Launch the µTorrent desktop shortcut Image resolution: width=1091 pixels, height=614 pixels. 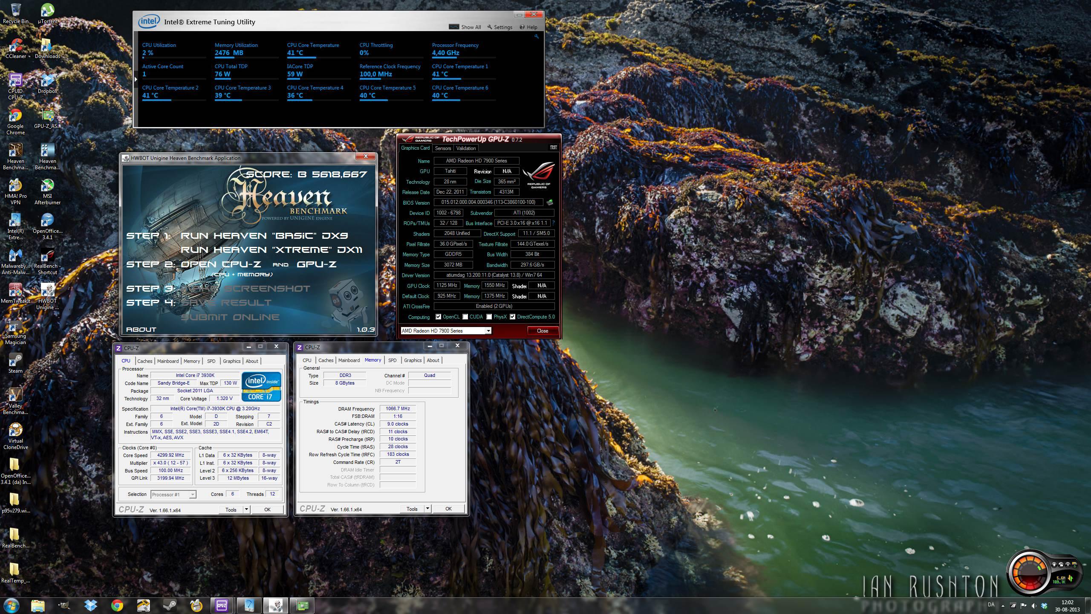coord(47,13)
